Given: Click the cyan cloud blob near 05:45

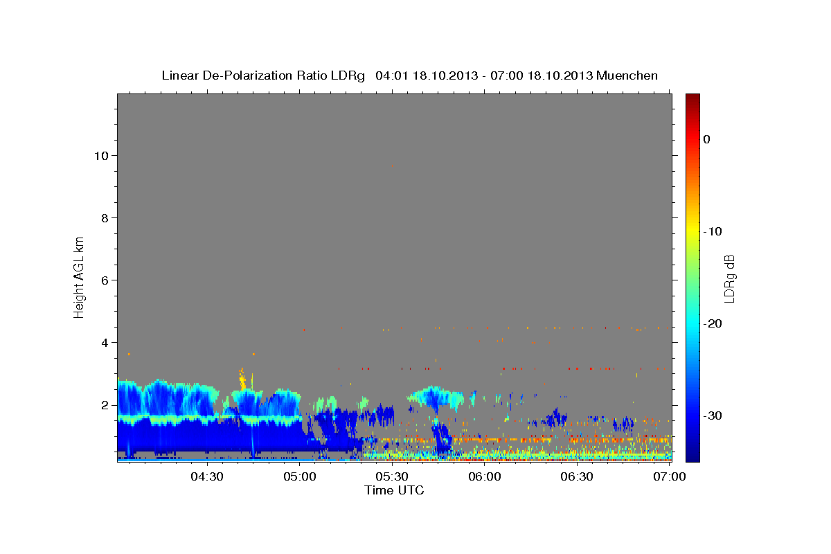Looking at the screenshot, I should point(435,397).
